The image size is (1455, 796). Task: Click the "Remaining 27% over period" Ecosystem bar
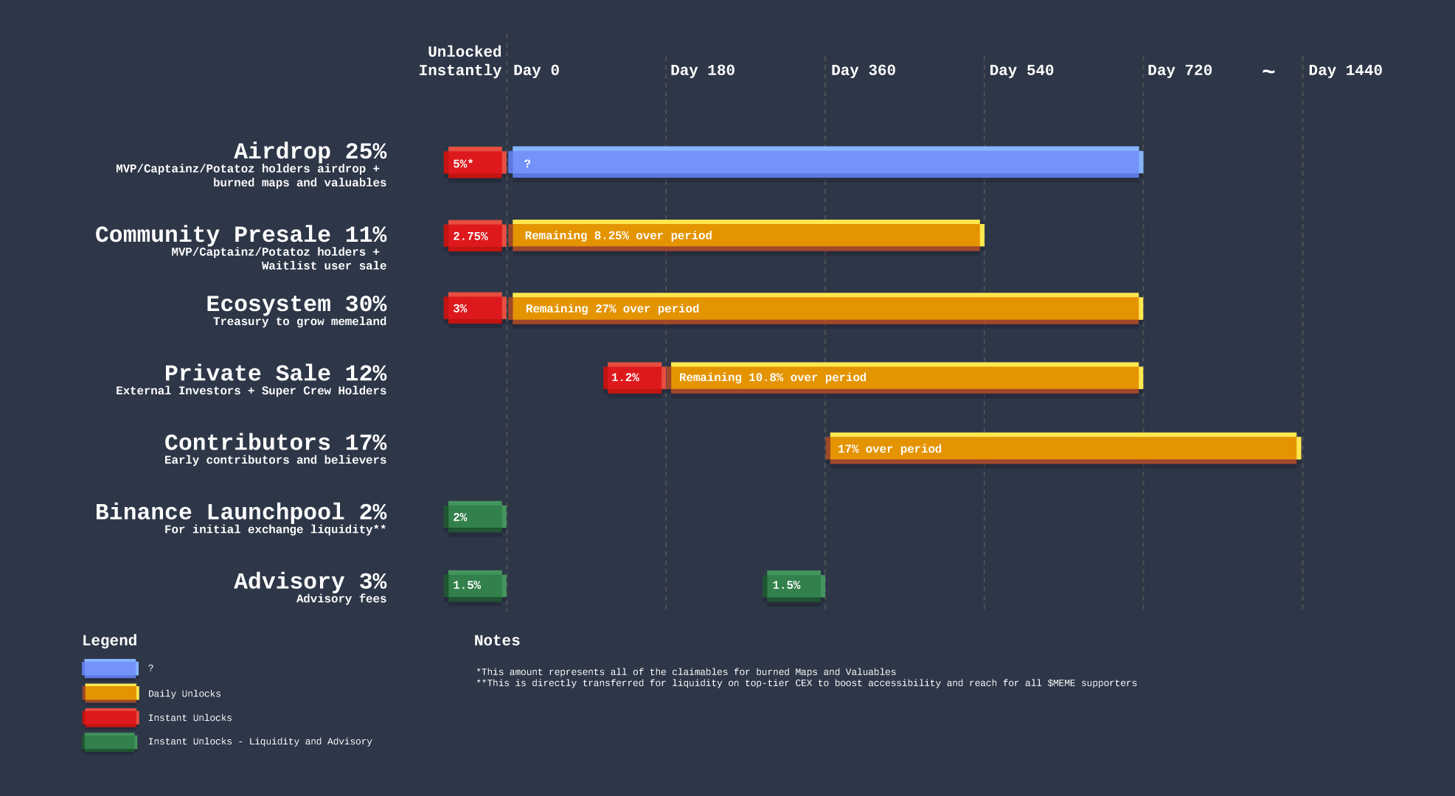(826, 308)
